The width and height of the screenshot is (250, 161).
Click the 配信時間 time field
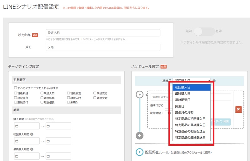coord(169,113)
